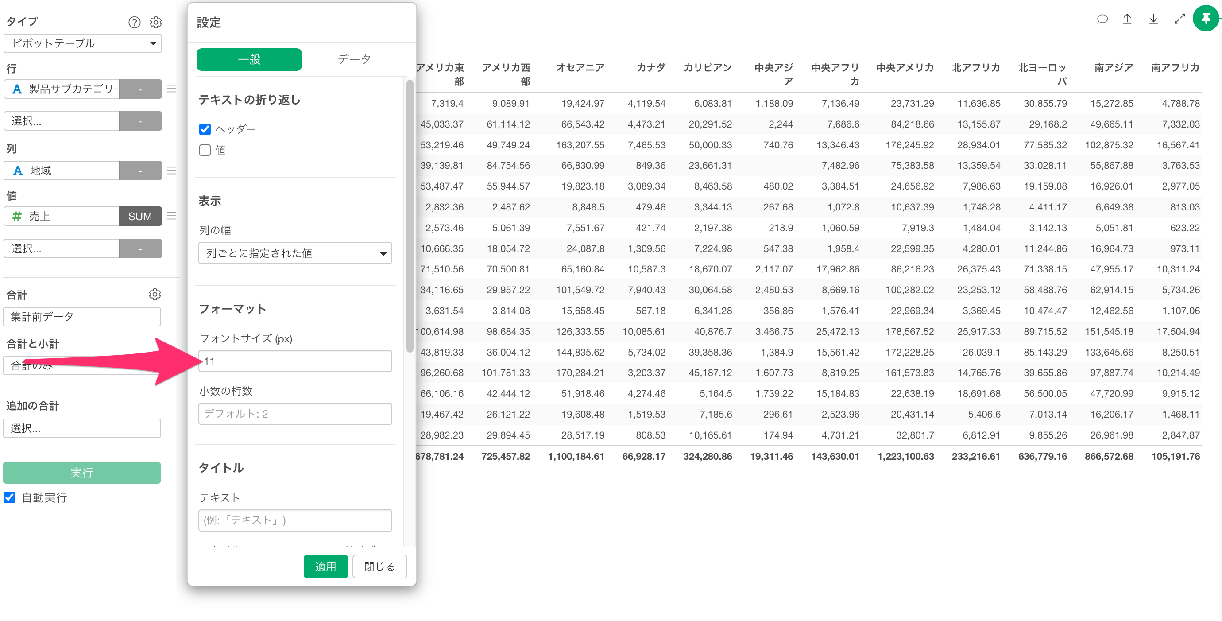The height and width of the screenshot is (621, 1222).
Task: Click the comment speech bubble icon
Action: (x=1102, y=19)
